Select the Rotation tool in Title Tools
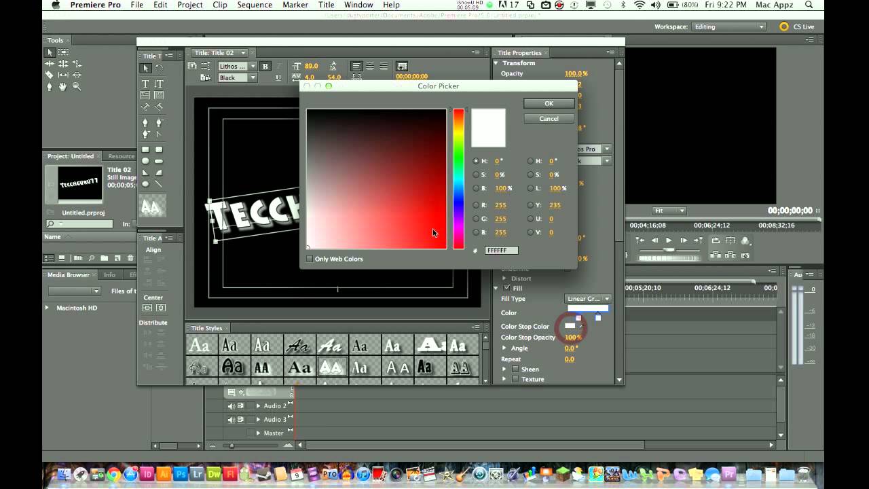Viewport: 869px width, 489px height. 159,68
